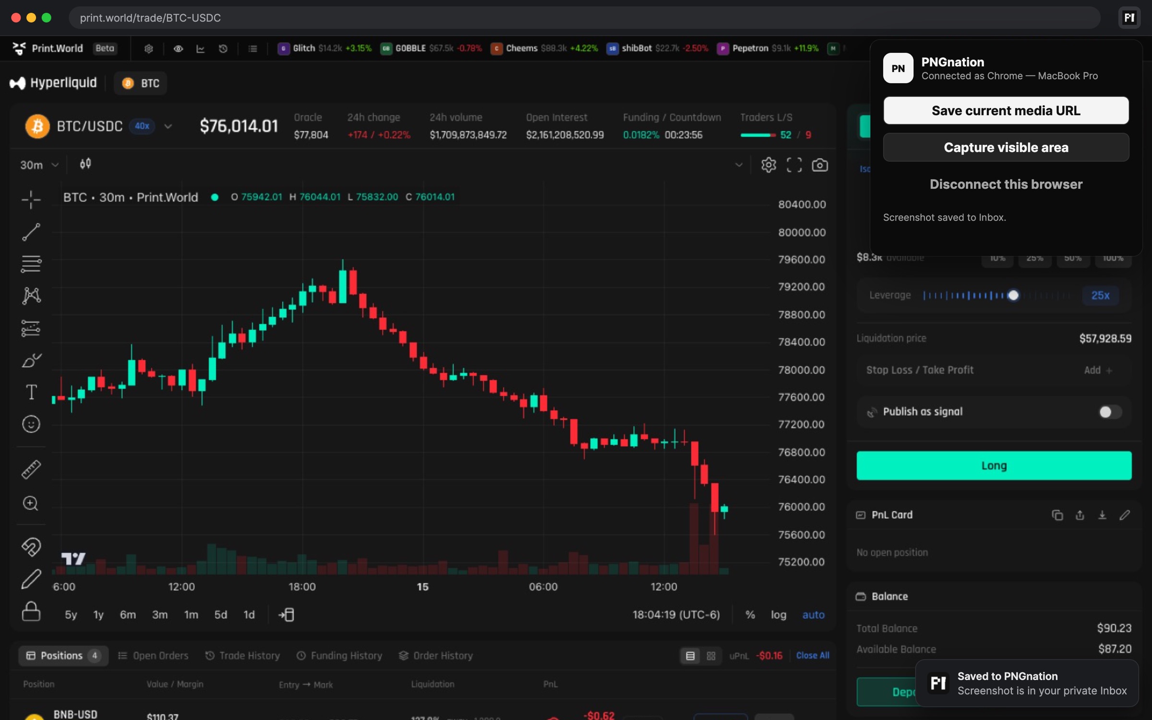The width and height of the screenshot is (1152, 720).
Task: Select the BTC asset chip
Action: (141, 83)
